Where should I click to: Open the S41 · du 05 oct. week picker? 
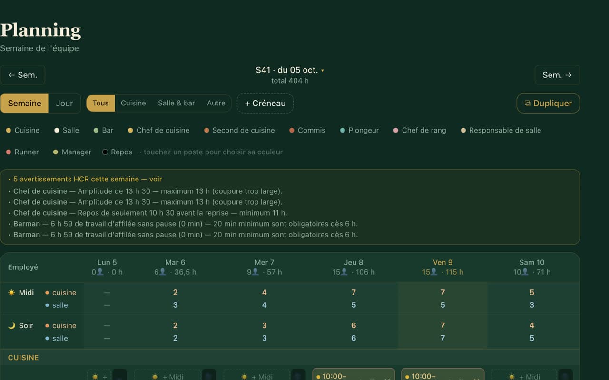point(290,70)
